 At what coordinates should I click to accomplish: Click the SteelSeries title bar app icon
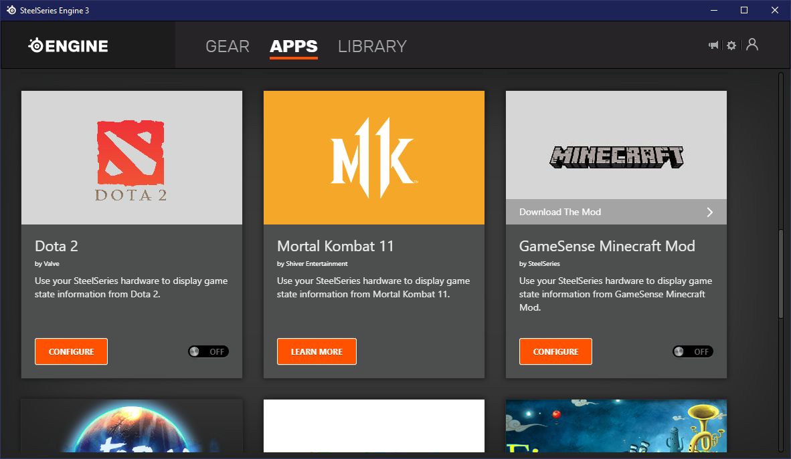click(11, 10)
